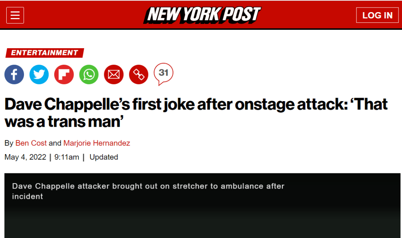Screen dimensions: 402x238
Task: Click the Updated label beside the time
Action: pyautogui.click(x=104, y=157)
